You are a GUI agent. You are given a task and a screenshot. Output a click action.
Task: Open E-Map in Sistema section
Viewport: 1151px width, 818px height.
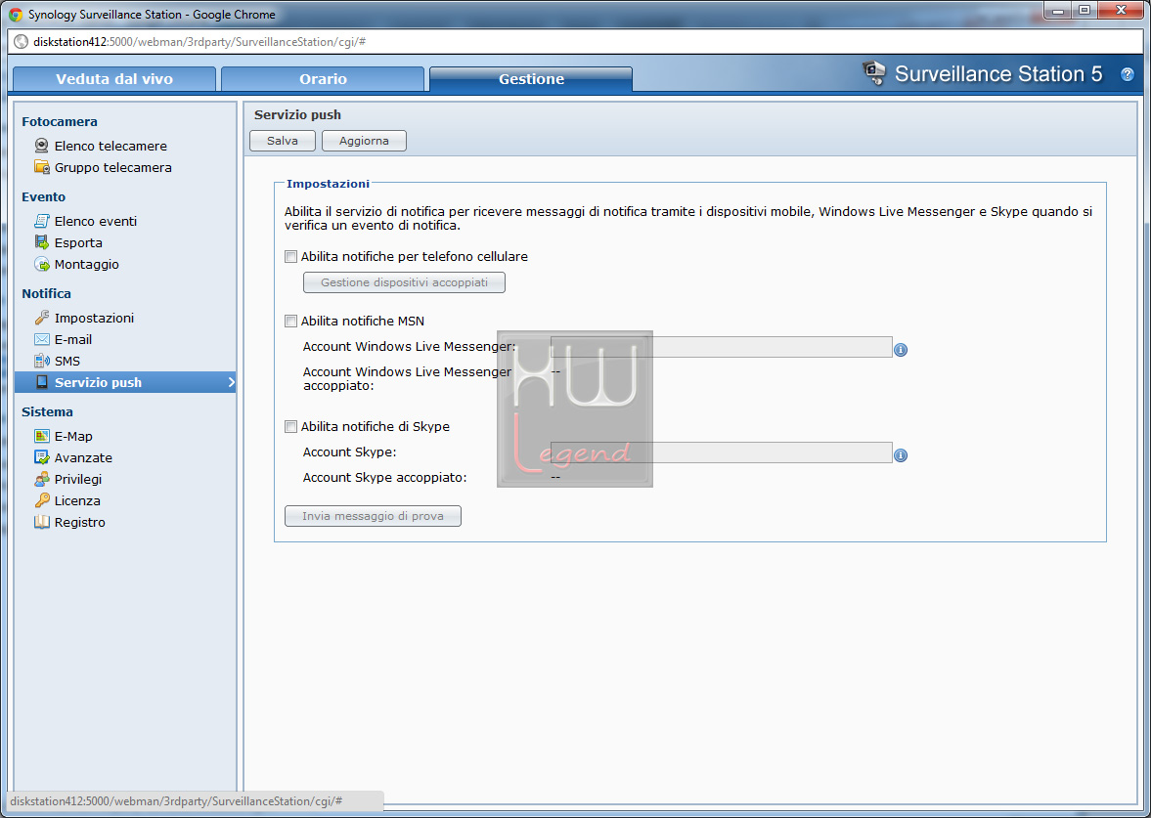click(x=73, y=436)
